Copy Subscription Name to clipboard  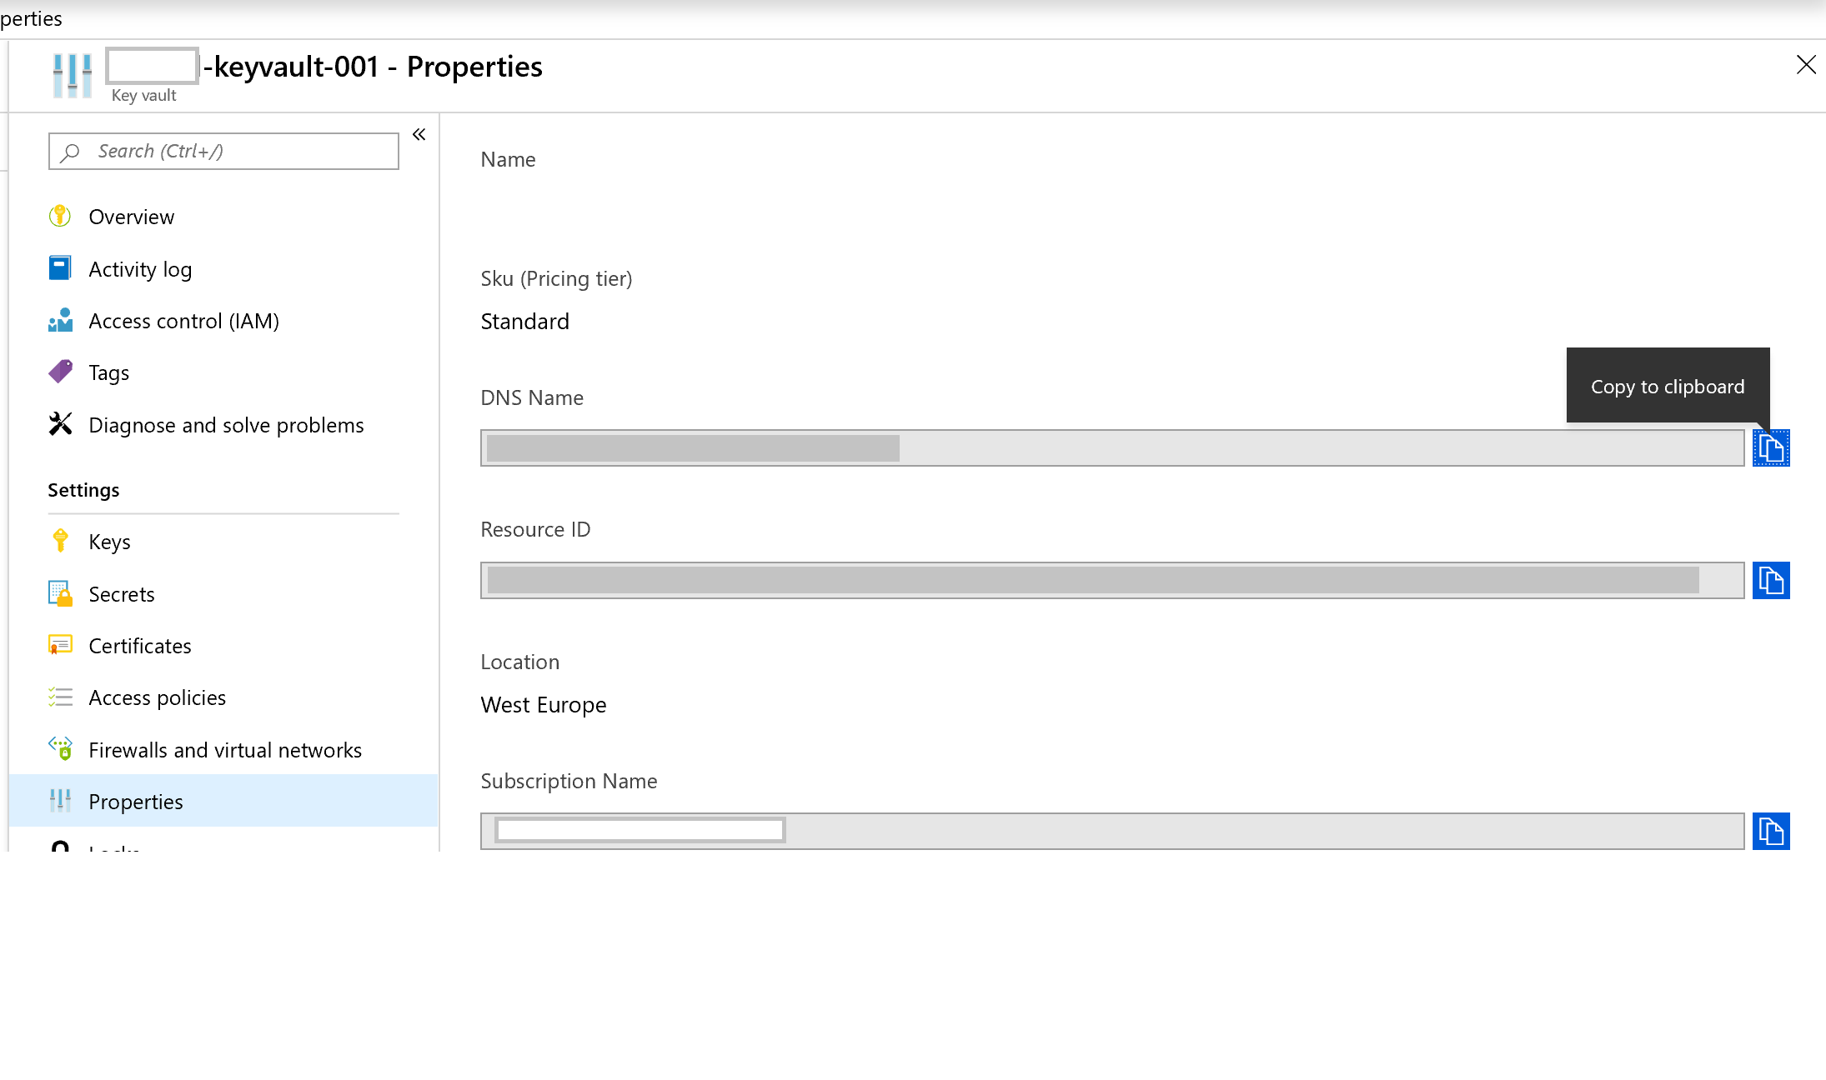point(1771,831)
